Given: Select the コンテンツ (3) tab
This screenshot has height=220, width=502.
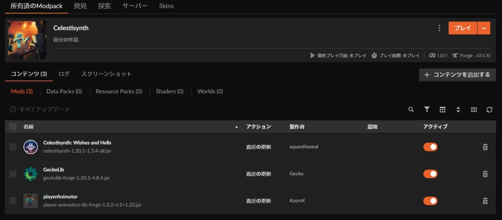Looking at the screenshot, I should coord(29,74).
